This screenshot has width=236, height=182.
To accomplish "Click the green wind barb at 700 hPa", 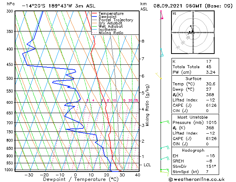I will coord(165,122).
